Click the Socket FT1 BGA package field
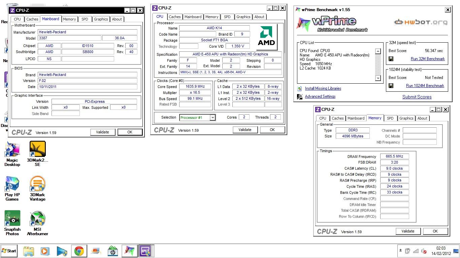This screenshot has height=258, width=460. 215,40
